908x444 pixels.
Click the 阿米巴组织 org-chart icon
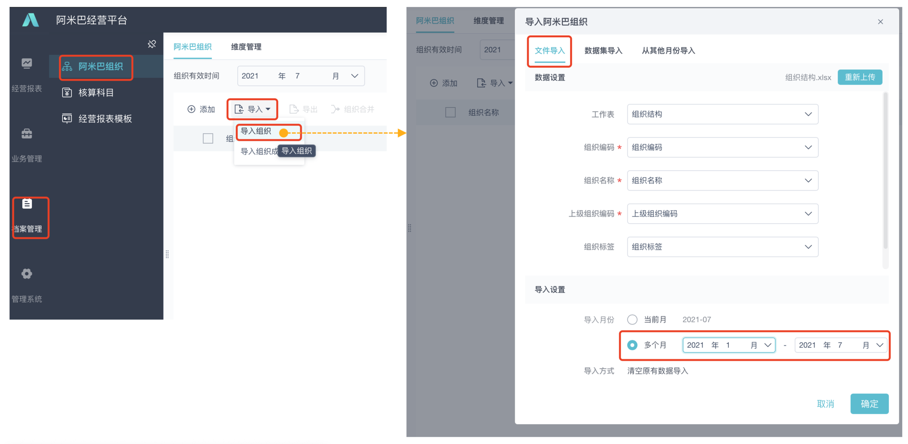click(67, 66)
